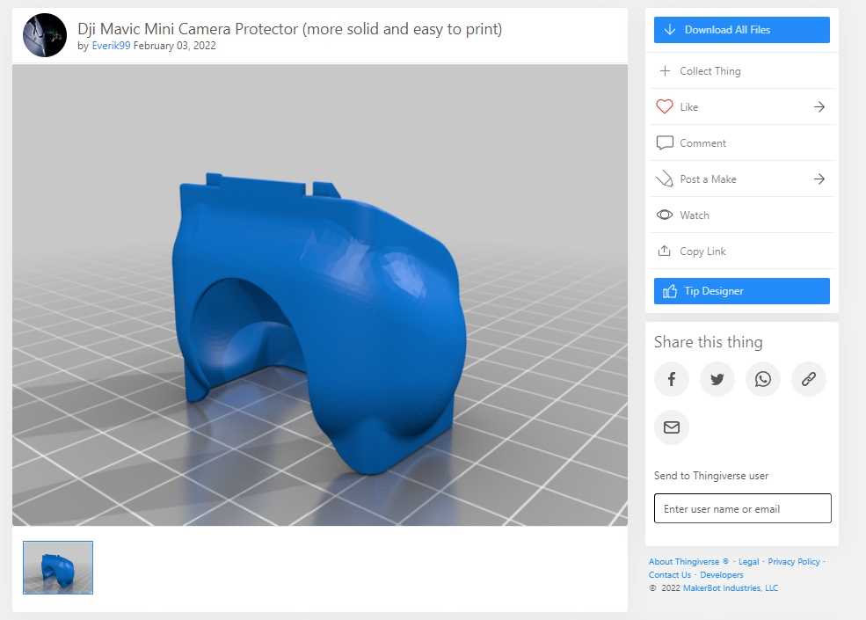This screenshot has width=866, height=620.
Task: Expand the Like row arrow
Action: (819, 107)
